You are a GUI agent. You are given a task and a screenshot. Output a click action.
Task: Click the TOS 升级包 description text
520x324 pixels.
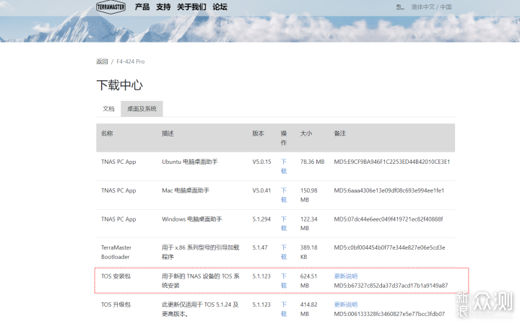(200, 309)
